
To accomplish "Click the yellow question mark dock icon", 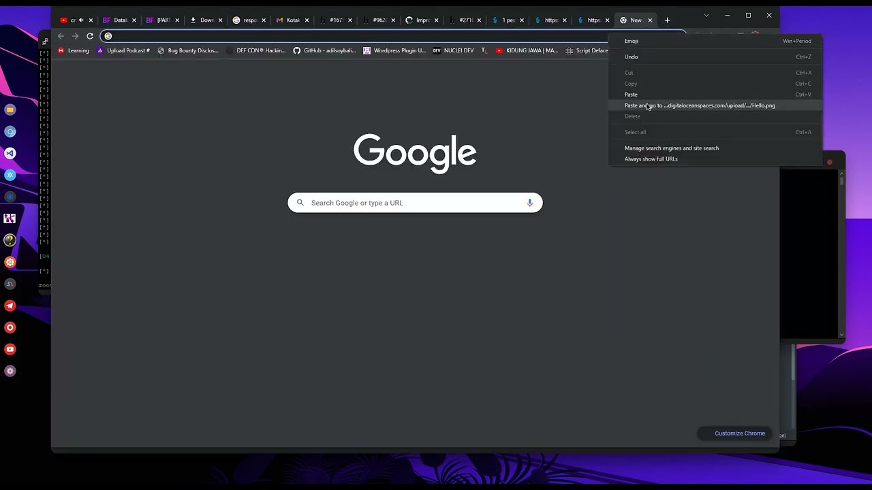I will [x=10, y=240].
